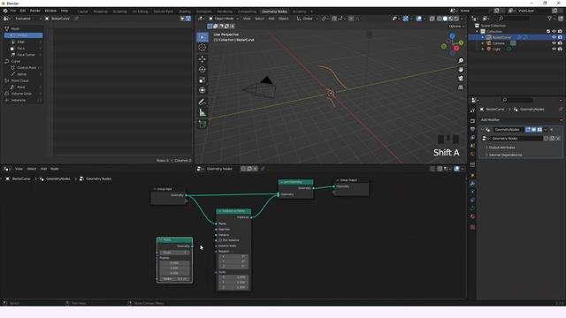Expand the Light item in outliner
This screenshot has height=318, width=566.
tap(483, 49)
